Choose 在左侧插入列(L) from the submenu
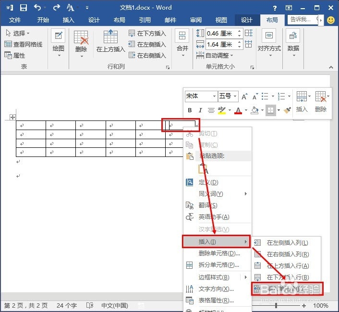This screenshot has width=339, height=312. click(286, 243)
